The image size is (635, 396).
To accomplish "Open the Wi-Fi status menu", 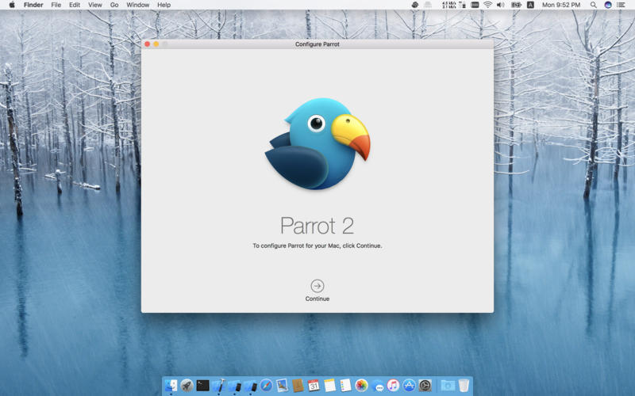I will coord(487,5).
